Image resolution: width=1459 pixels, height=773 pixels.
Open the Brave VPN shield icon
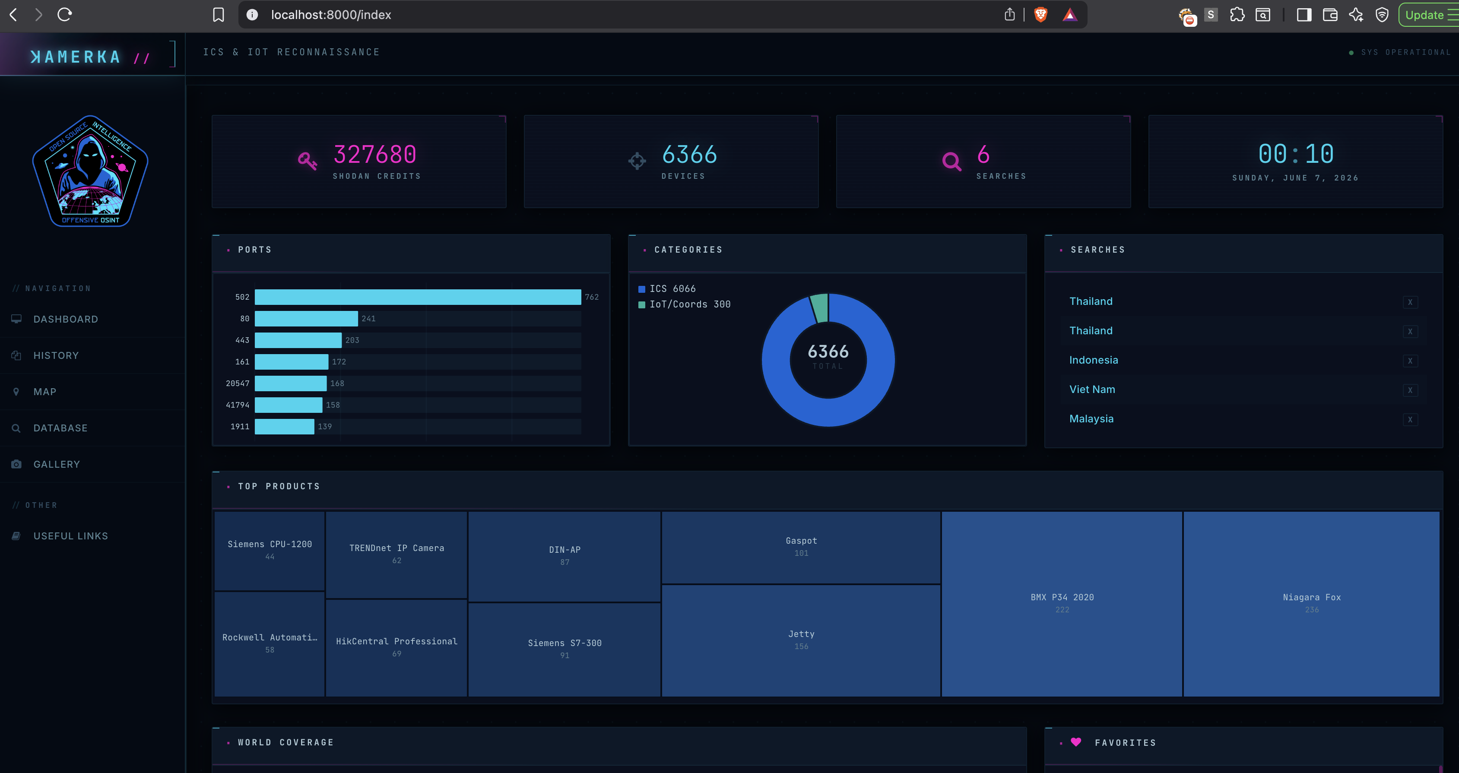(1382, 15)
